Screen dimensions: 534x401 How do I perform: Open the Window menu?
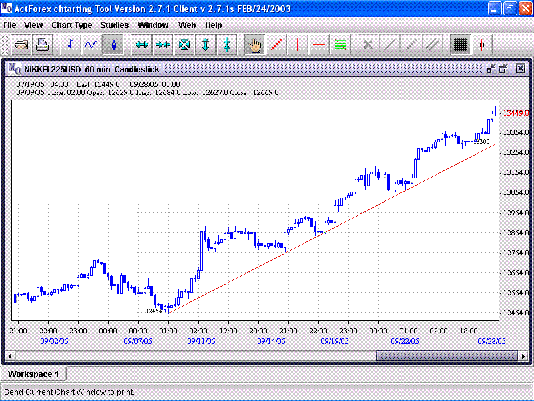[153, 25]
